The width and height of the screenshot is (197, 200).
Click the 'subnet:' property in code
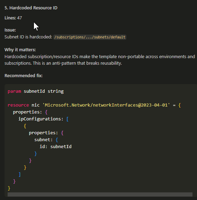[x=43, y=140]
